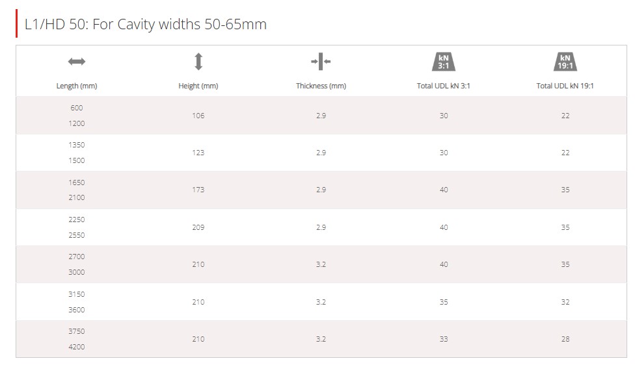
Task: Select the Thickness (mm) column header
Action: 321,86
